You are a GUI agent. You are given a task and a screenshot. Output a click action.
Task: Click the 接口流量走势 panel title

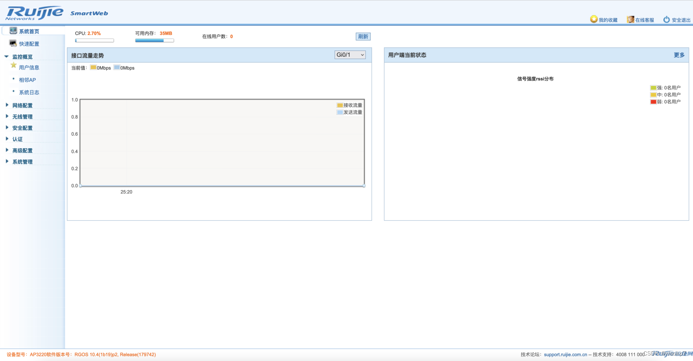point(87,55)
